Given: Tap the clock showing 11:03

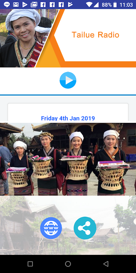Looking at the screenshot, I should pyautogui.click(x=126, y=5).
